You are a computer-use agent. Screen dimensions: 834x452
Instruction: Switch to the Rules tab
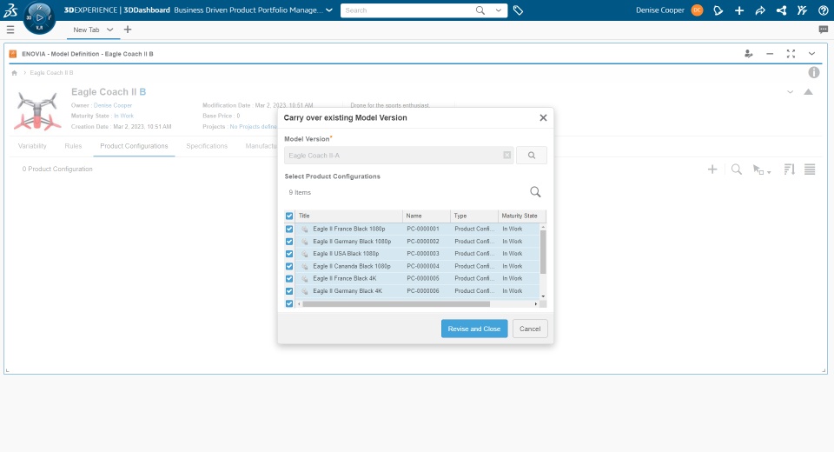(73, 146)
